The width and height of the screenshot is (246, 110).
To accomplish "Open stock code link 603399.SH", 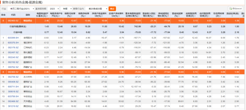I will tap(13, 38).
